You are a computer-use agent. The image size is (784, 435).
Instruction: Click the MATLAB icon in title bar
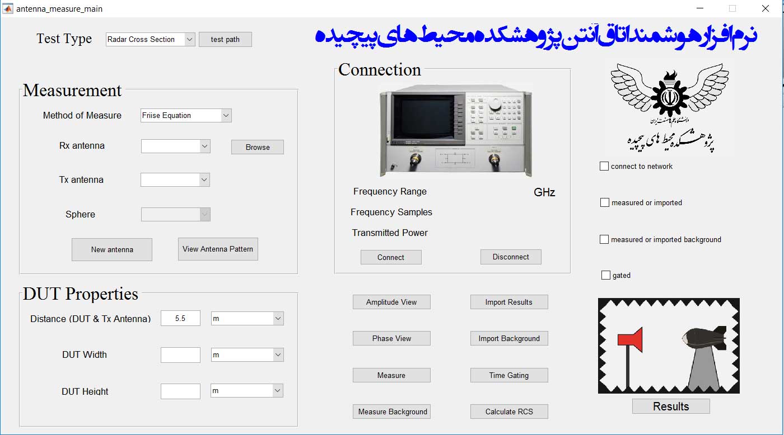point(8,8)
